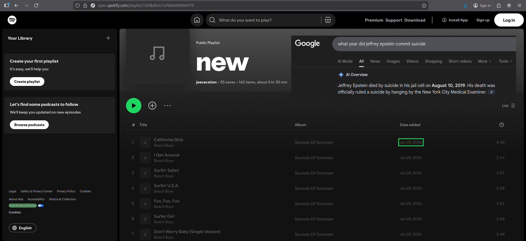Screen dimensions: 526x241
Task: Select the Google All tab
Action: (x=361, y=61)
